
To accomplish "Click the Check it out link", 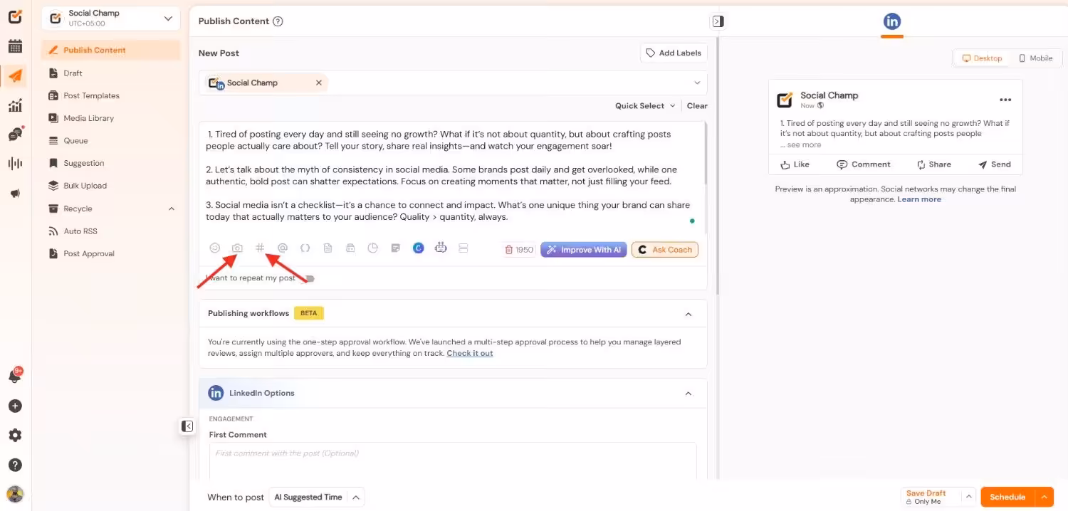I will pyautogui.click(x=470, y=354).
